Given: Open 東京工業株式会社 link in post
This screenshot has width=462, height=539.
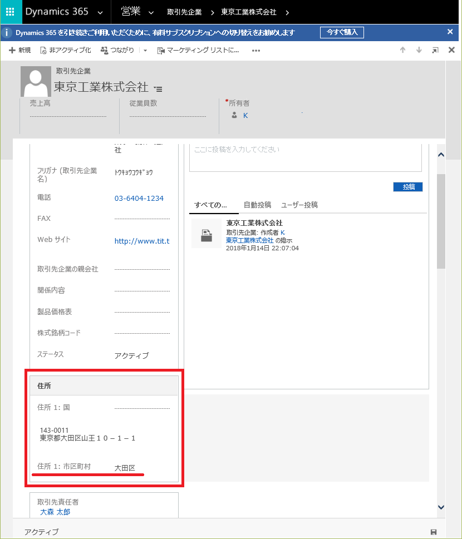Looking at the screenshot, I should pos(250,240).
